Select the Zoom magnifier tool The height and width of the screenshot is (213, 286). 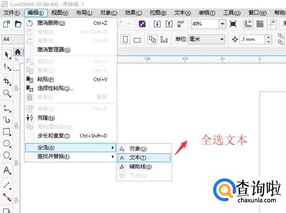[x=7, y=93]
